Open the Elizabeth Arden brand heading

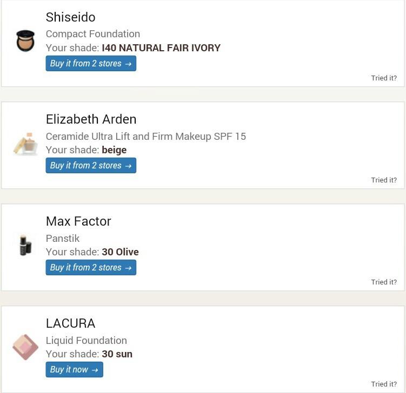[91, 119]
